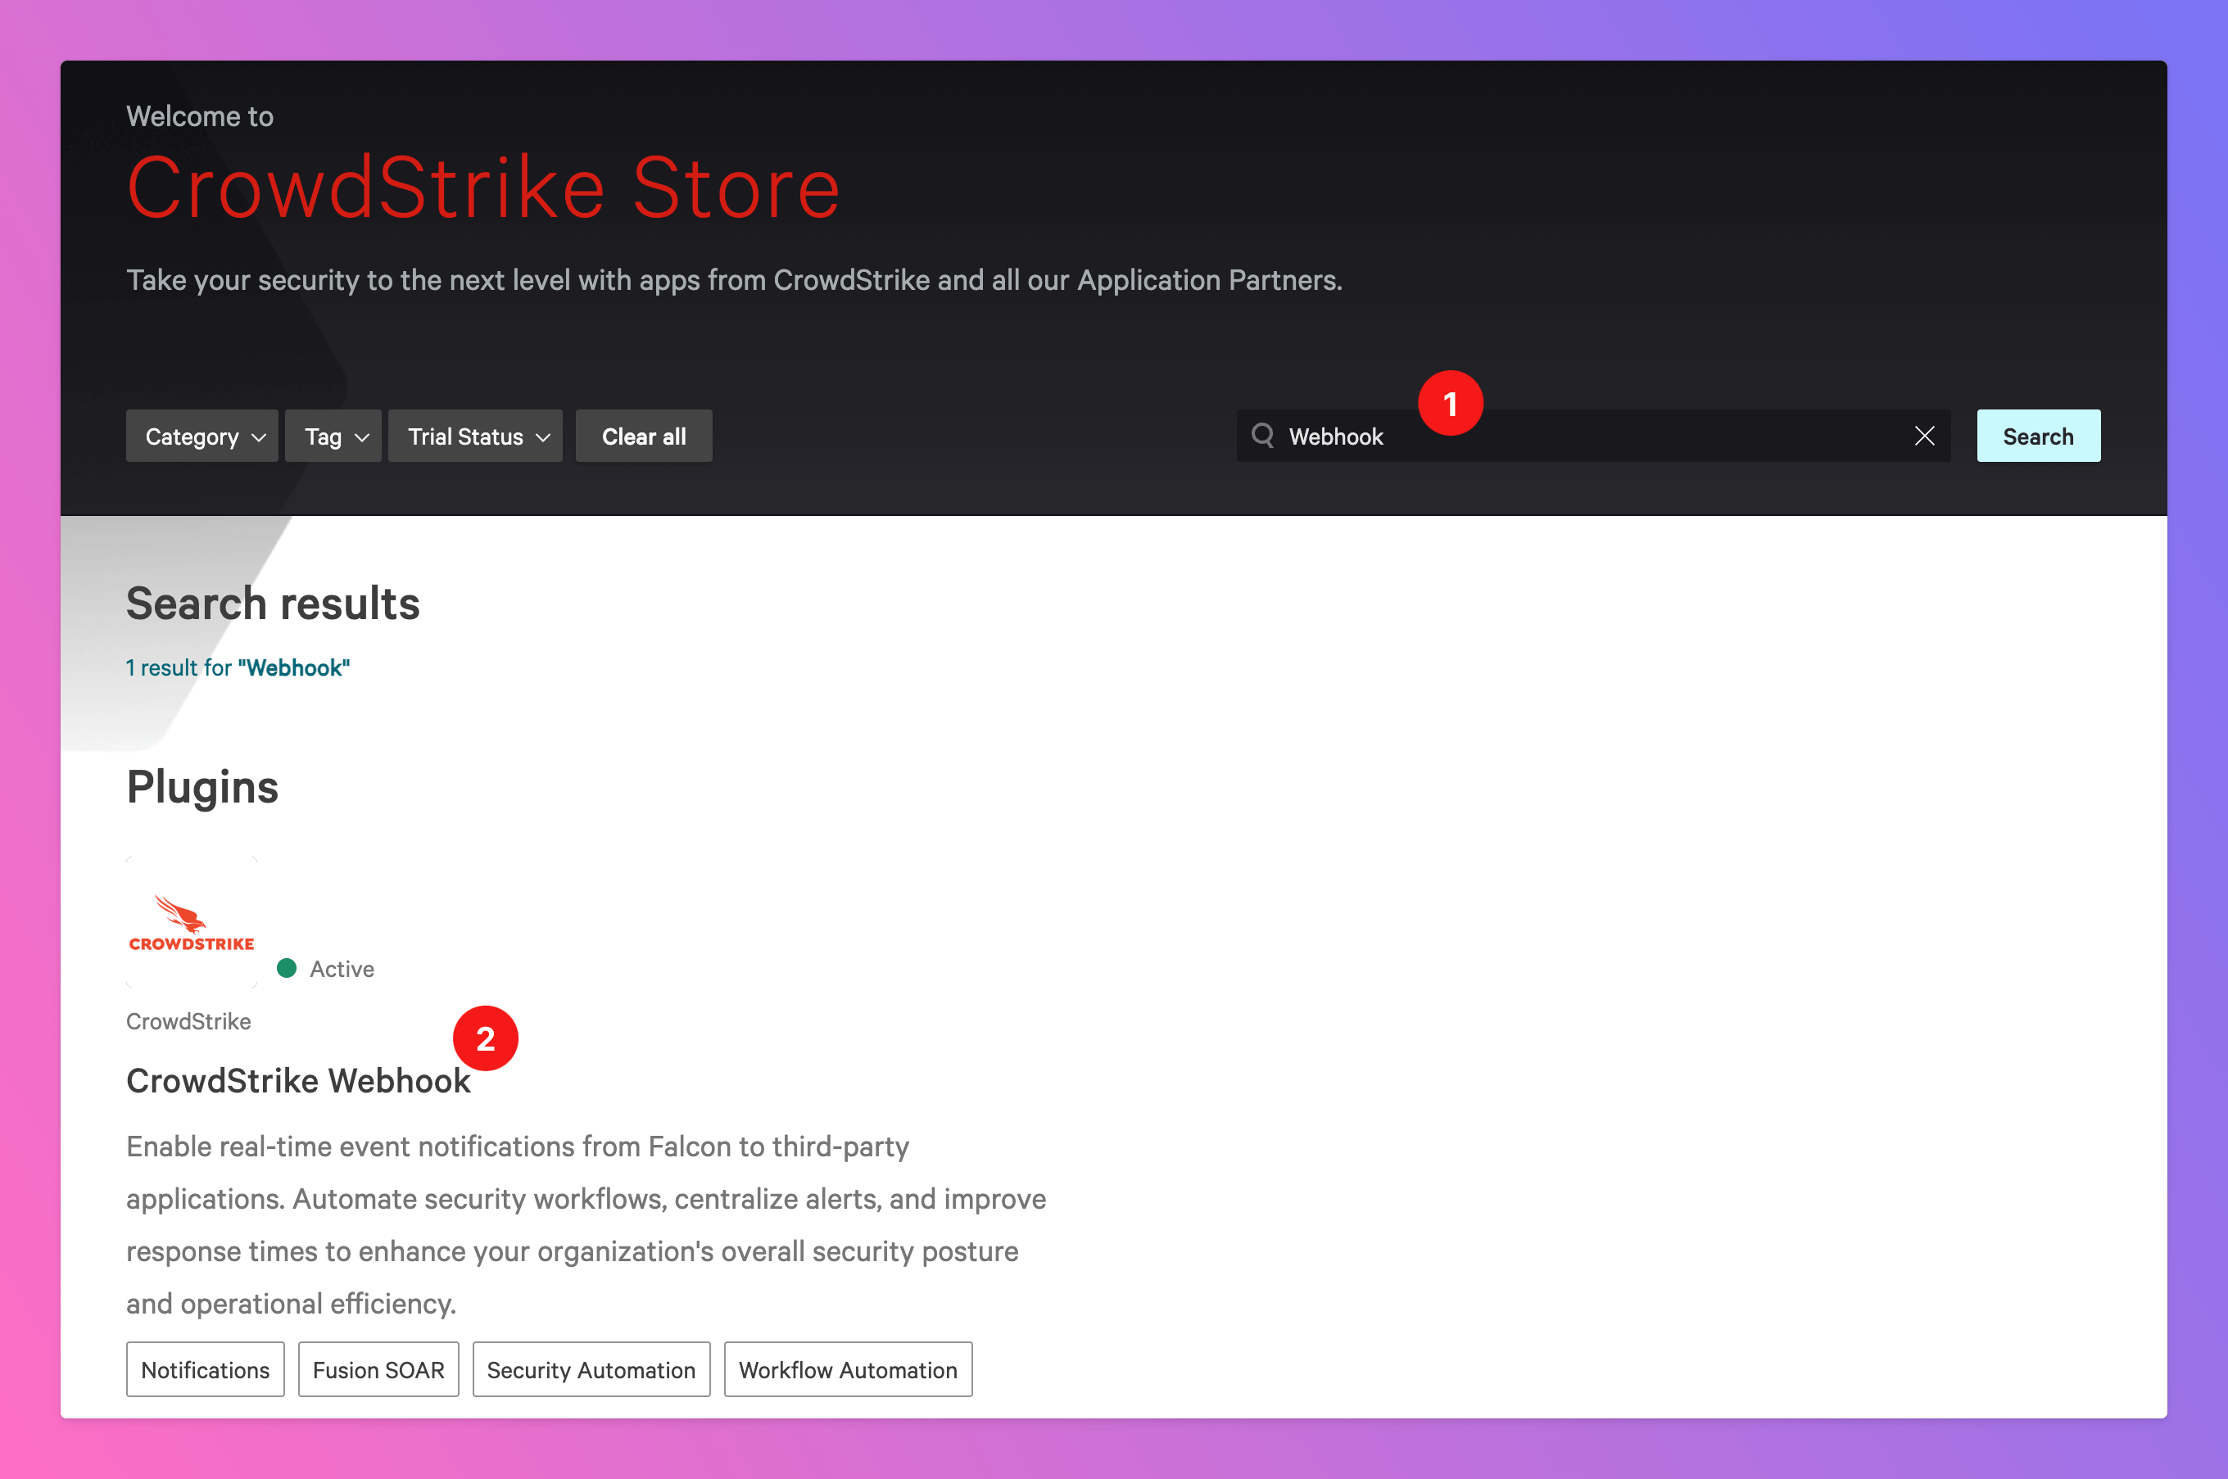Click the CrowdStrike falcon logo thumbnail
The height and width of the screenshot is (1479, 2228).
pos(192,922)
